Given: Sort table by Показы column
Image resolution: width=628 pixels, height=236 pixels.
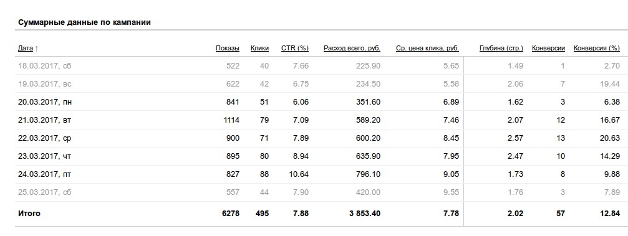Looking at the screenshot, I should 228,49.
